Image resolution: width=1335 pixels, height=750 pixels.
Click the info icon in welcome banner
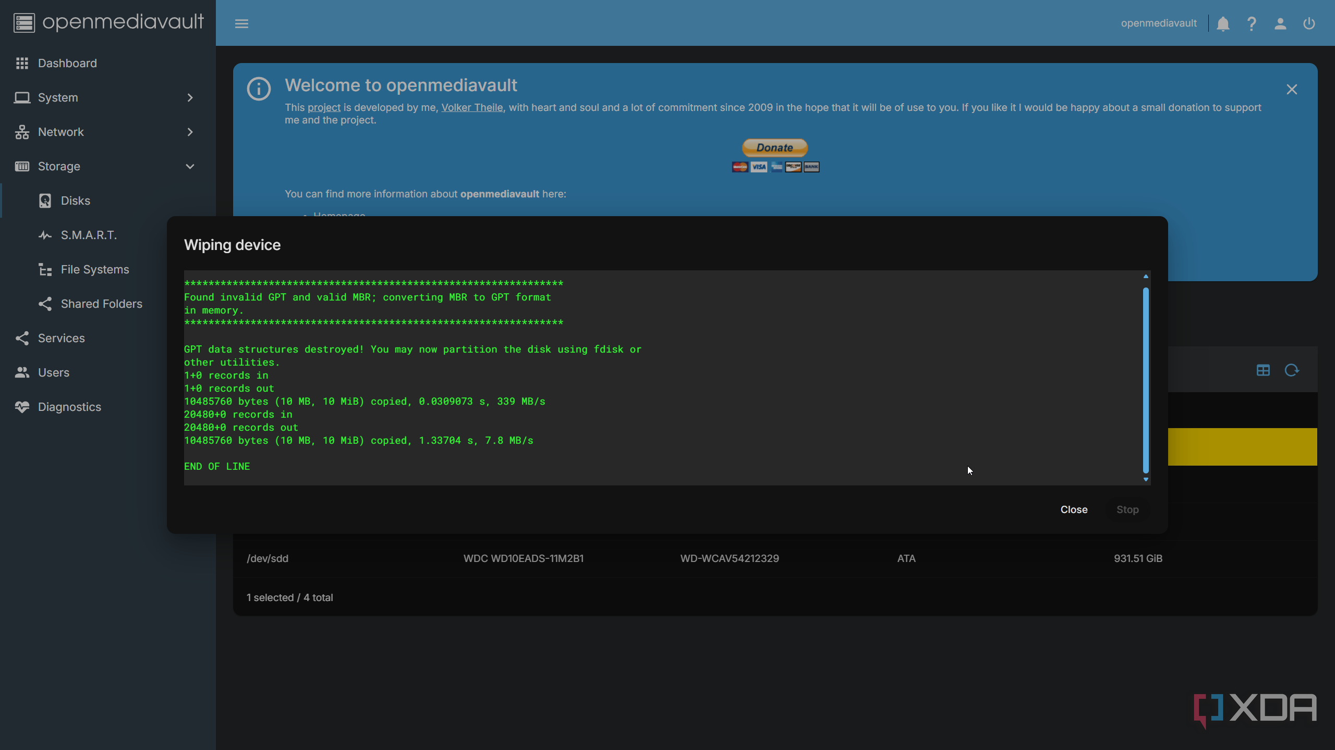click(x=259, y=89)
